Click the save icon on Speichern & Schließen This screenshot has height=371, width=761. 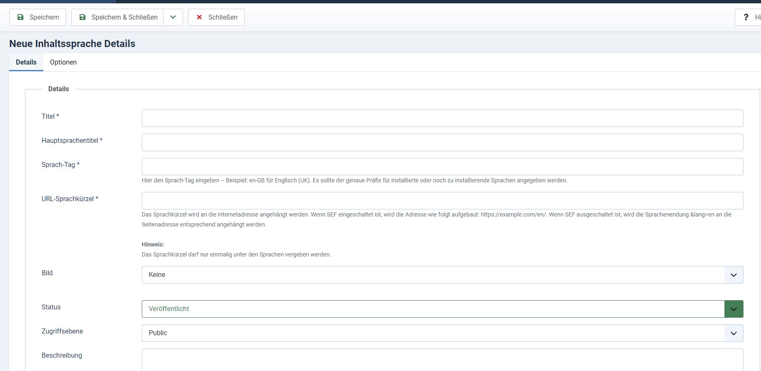[x=83, y=17]
